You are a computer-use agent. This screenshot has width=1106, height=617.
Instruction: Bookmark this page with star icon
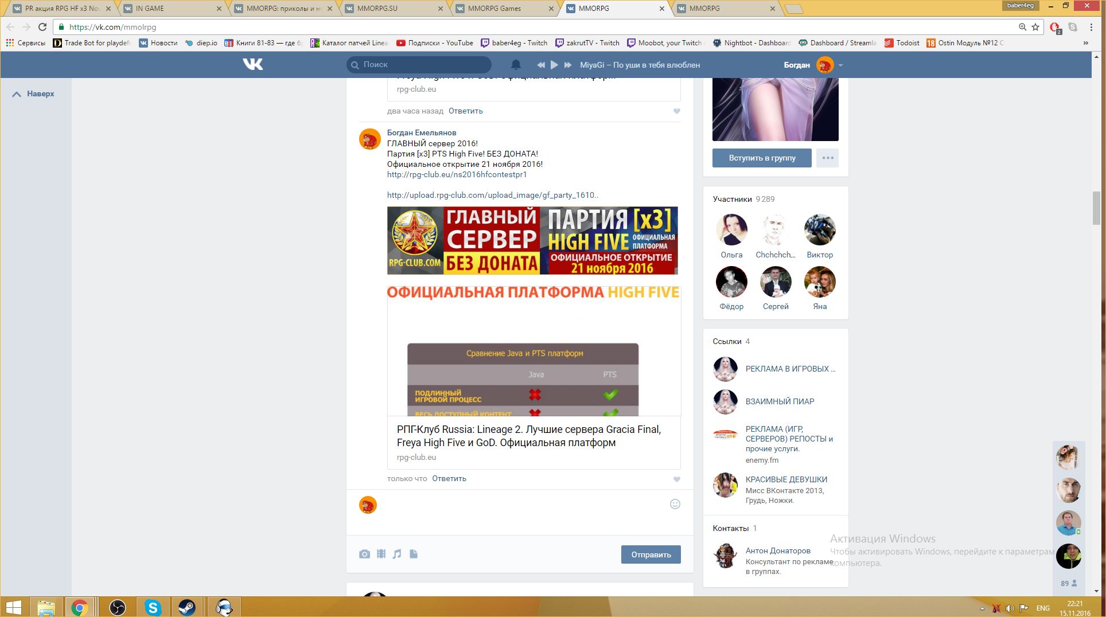(x=1035, y=27)
